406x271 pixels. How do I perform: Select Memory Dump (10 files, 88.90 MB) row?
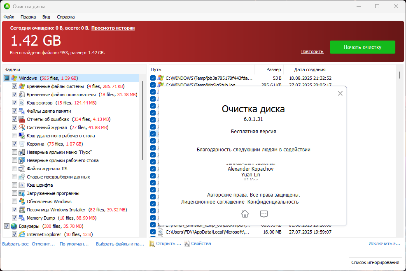click(62, 218)
